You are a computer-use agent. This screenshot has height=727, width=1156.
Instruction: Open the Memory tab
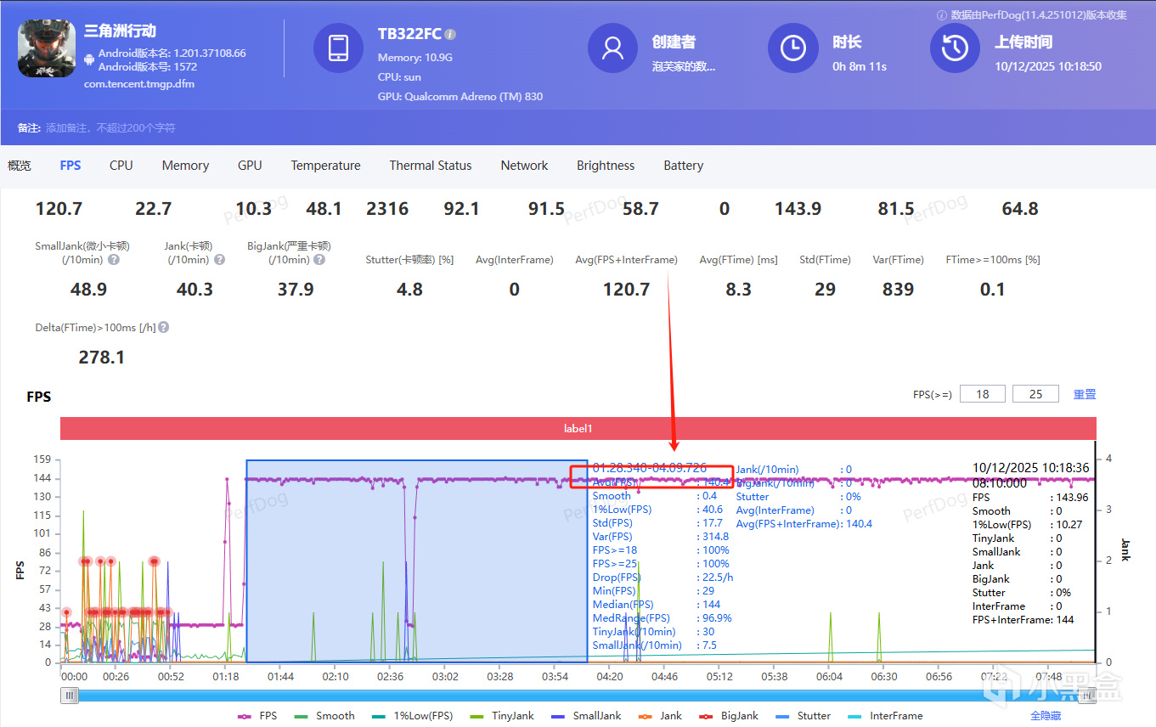[185, 166]
